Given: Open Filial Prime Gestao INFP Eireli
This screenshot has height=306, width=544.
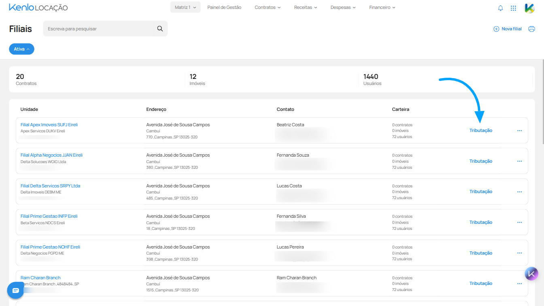Looking at the screenshot, I should pos(49,216).
